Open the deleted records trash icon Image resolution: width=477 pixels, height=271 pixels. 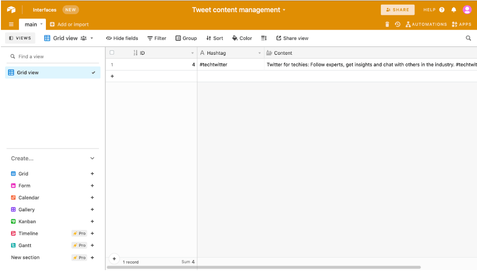(388, 24)
